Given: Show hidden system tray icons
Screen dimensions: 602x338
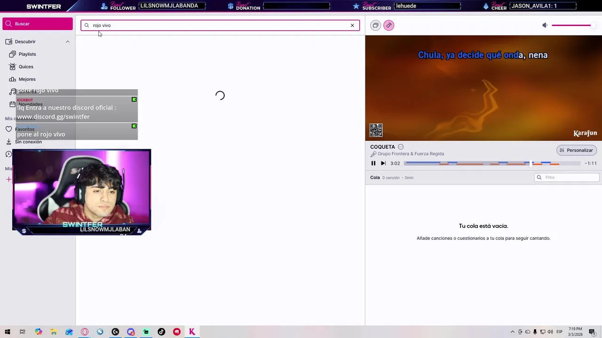Looking at the screenshot, I should [x=513, y=332].
